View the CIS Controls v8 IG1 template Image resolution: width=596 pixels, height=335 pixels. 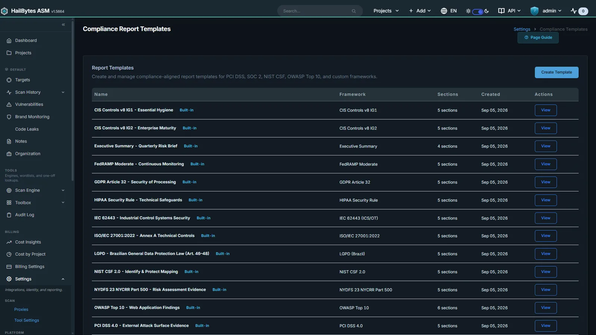point(546,110)
